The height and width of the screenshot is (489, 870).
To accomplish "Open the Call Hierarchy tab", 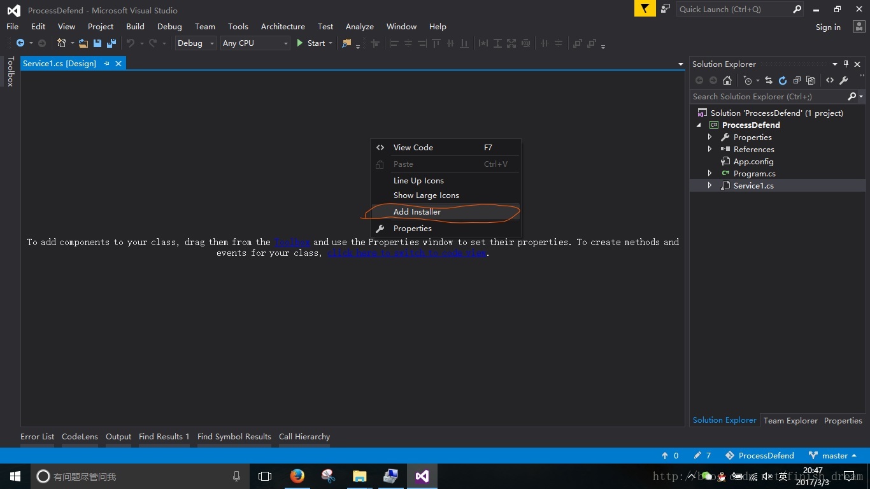I will (304, 437).
